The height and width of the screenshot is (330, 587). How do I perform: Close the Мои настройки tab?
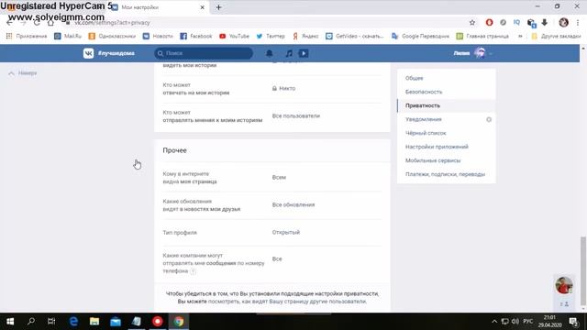[202, 7]
